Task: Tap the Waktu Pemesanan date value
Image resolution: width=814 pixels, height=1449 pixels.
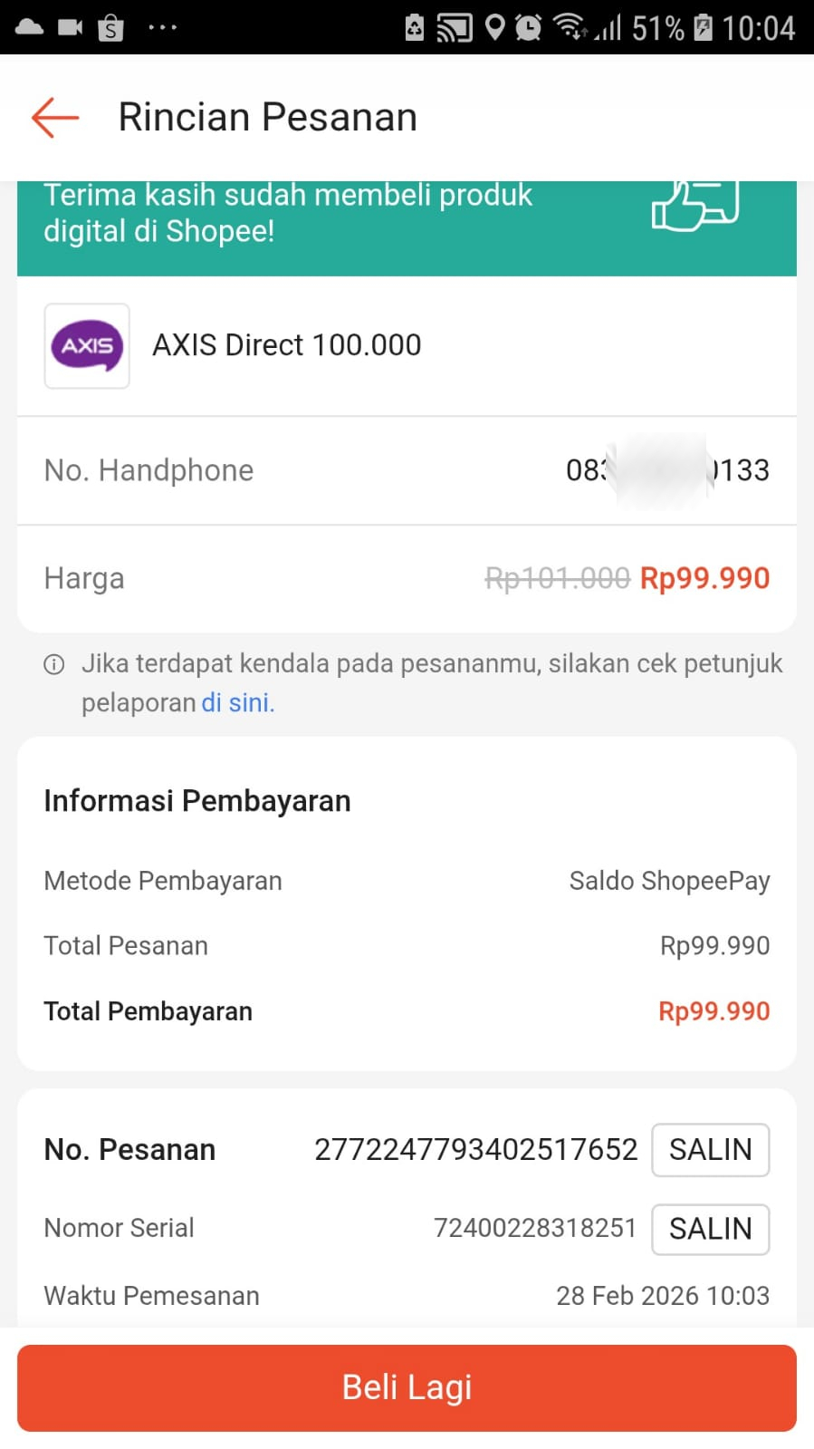Action: coord(662,1296)
